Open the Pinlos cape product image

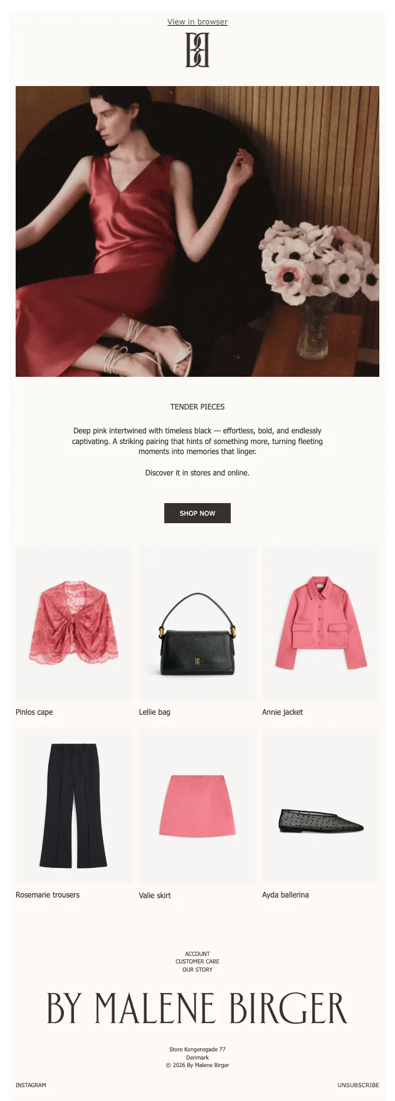(x=74, y=622)
